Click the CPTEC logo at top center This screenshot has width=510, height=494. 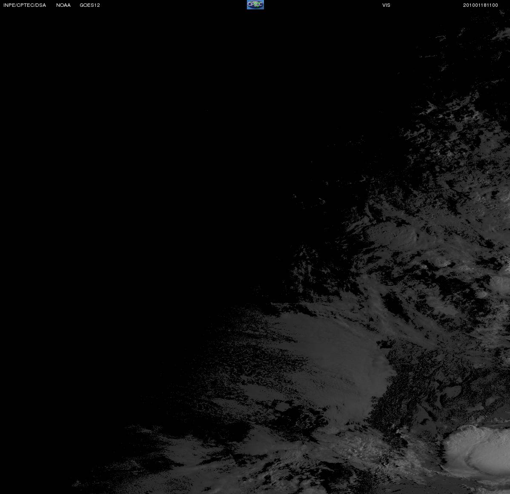click(255, 5)
